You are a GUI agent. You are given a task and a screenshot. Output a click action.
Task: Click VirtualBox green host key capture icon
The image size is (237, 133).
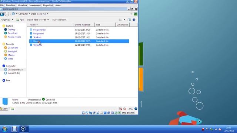[120, 113]
